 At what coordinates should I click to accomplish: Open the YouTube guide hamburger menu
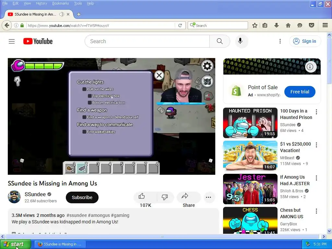(x=12, y=41)
